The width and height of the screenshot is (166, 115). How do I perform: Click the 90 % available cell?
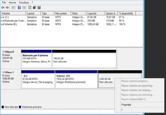click(122, 21)
